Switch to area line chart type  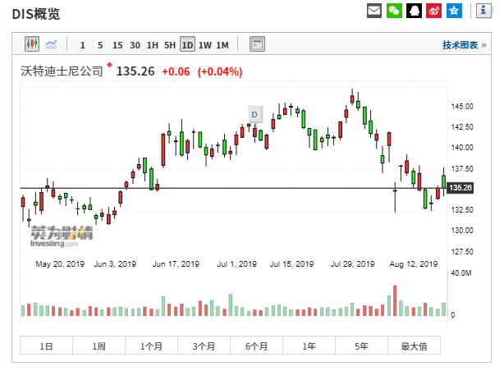(x=52, y=44)
